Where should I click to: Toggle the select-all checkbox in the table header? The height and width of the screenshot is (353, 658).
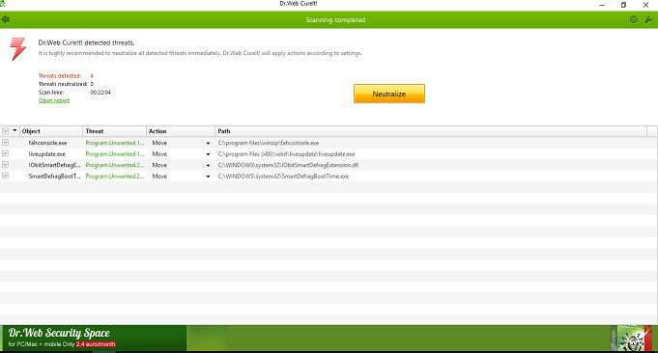coord(5,131)
